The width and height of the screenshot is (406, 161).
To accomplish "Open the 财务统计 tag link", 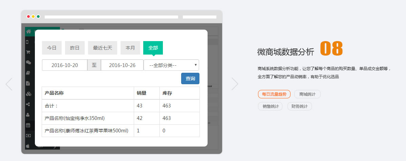I will click(299, 106).
